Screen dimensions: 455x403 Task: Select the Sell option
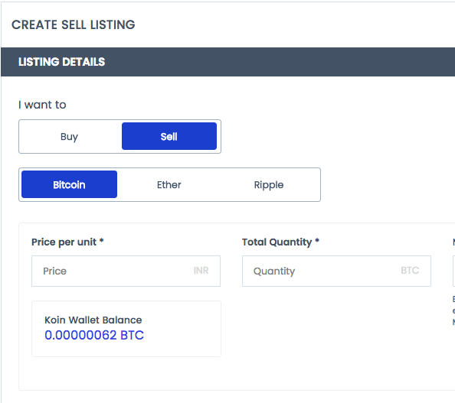(x=169, y=136)
